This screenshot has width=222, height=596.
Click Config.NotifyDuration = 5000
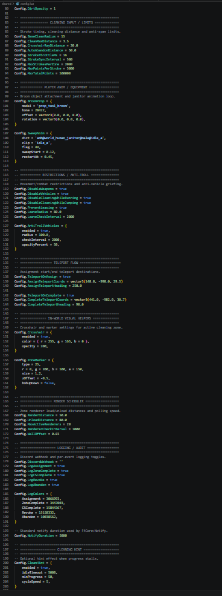[40, 535]
